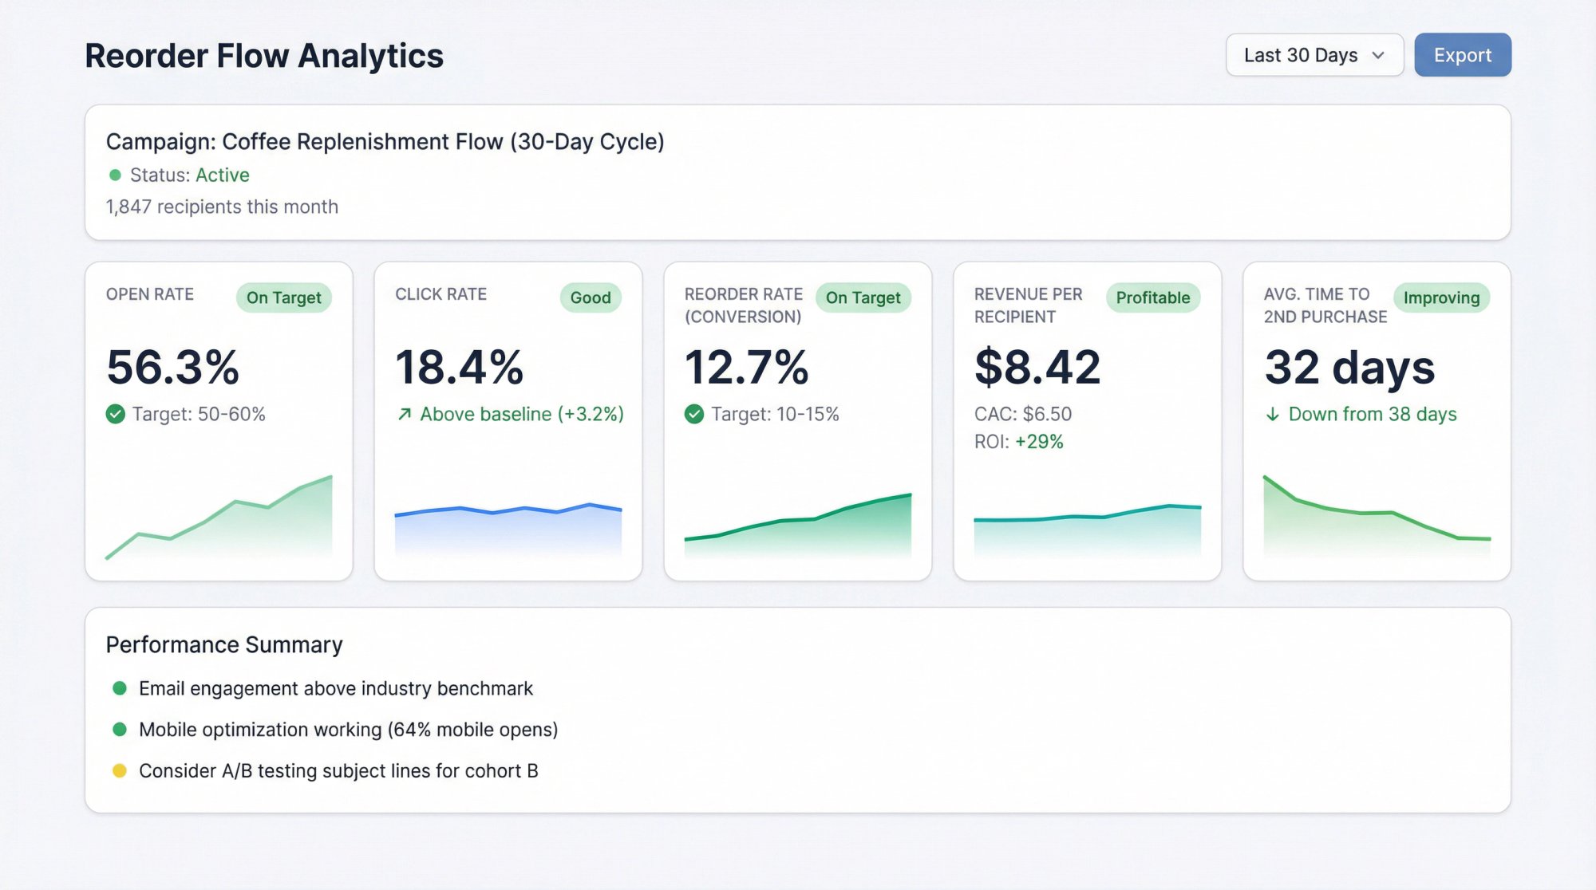This screenshot has width=1596, height=890.
Task: Click the AVG. TIME TO 2ND PURCHASE label
Action: click(1325, 305)
